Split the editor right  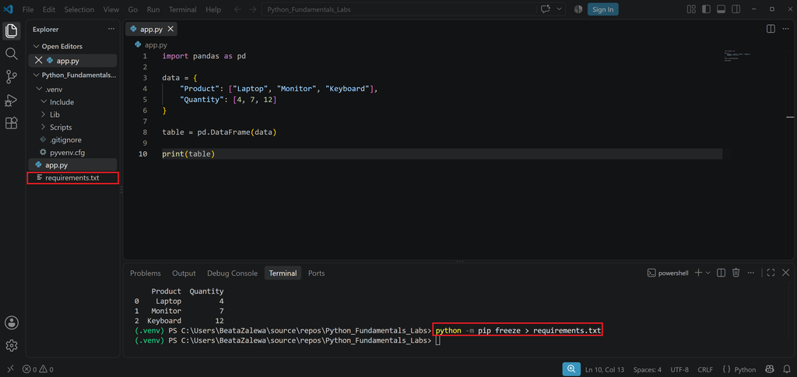[771, 29]
